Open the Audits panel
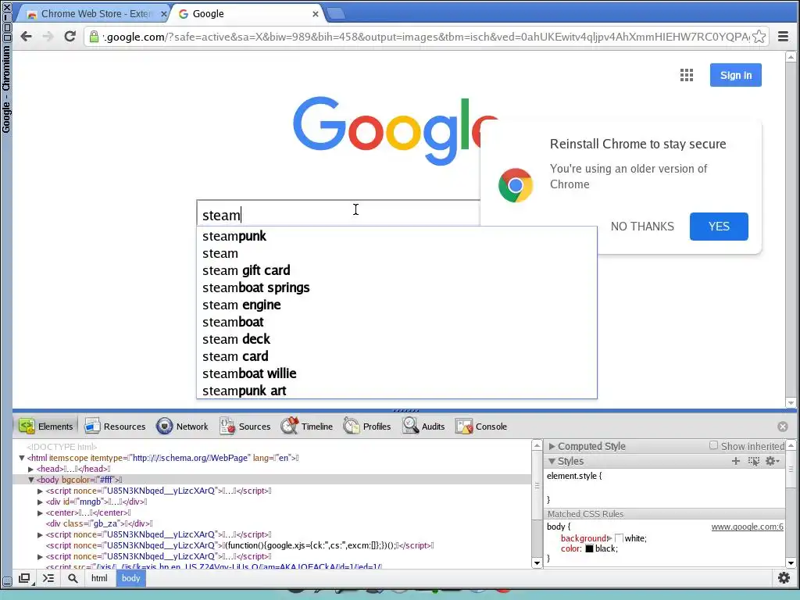This screenshot has height=600, width=800. (x=423, y=426)
